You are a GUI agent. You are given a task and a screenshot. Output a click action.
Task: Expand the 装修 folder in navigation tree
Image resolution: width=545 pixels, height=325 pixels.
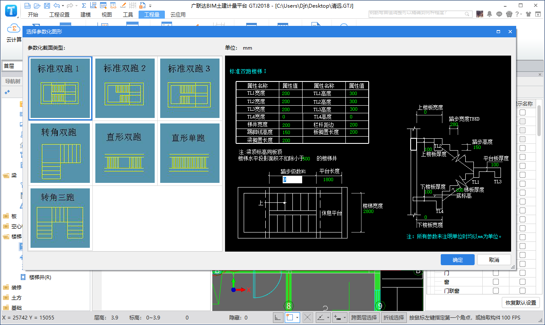(6, 287)
